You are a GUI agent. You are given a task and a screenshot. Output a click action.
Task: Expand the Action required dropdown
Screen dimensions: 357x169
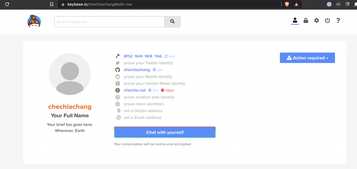tap(307, 58)
